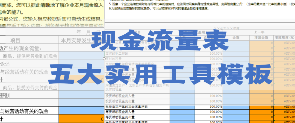Select the orange 0 cell in 筹资活动现金流出量 row

click(x=261, y=117)
